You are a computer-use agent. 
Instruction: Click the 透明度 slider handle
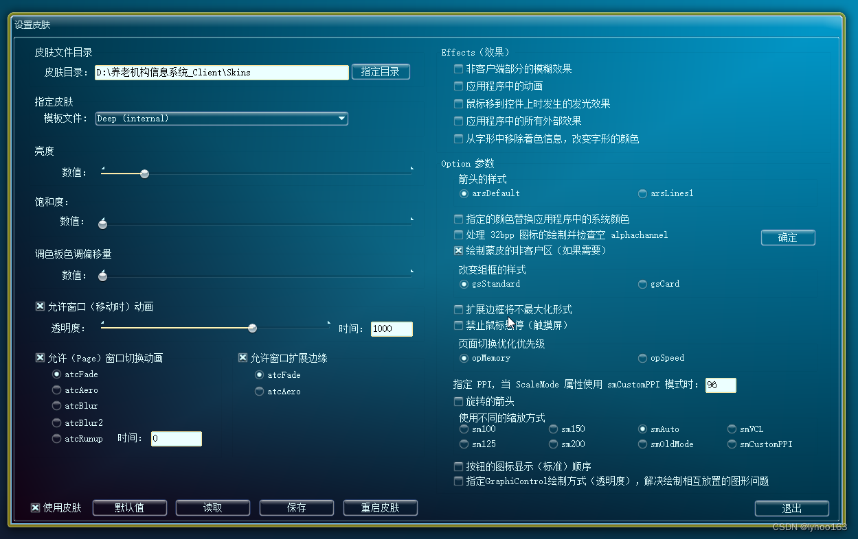252,328
